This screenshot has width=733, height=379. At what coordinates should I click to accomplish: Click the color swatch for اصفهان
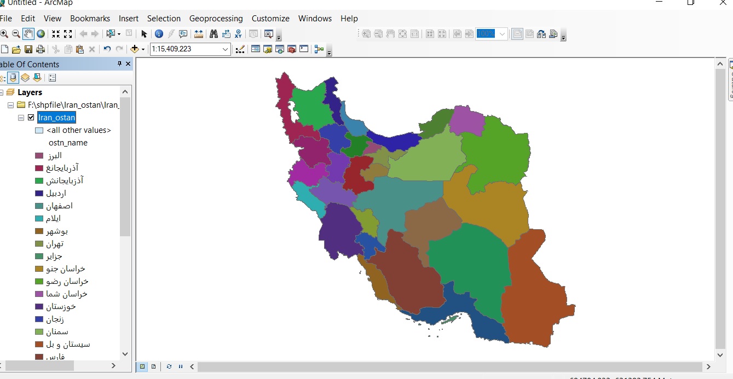pos(39,206)
